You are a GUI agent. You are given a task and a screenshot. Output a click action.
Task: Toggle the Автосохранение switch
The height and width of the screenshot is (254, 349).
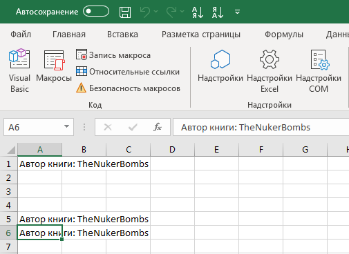(x=96, y=12)
